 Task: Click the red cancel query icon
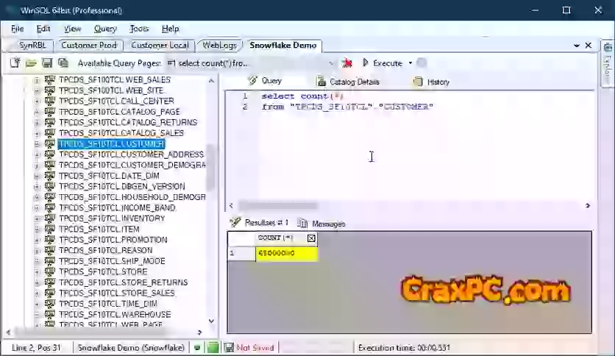pos(346,63)
